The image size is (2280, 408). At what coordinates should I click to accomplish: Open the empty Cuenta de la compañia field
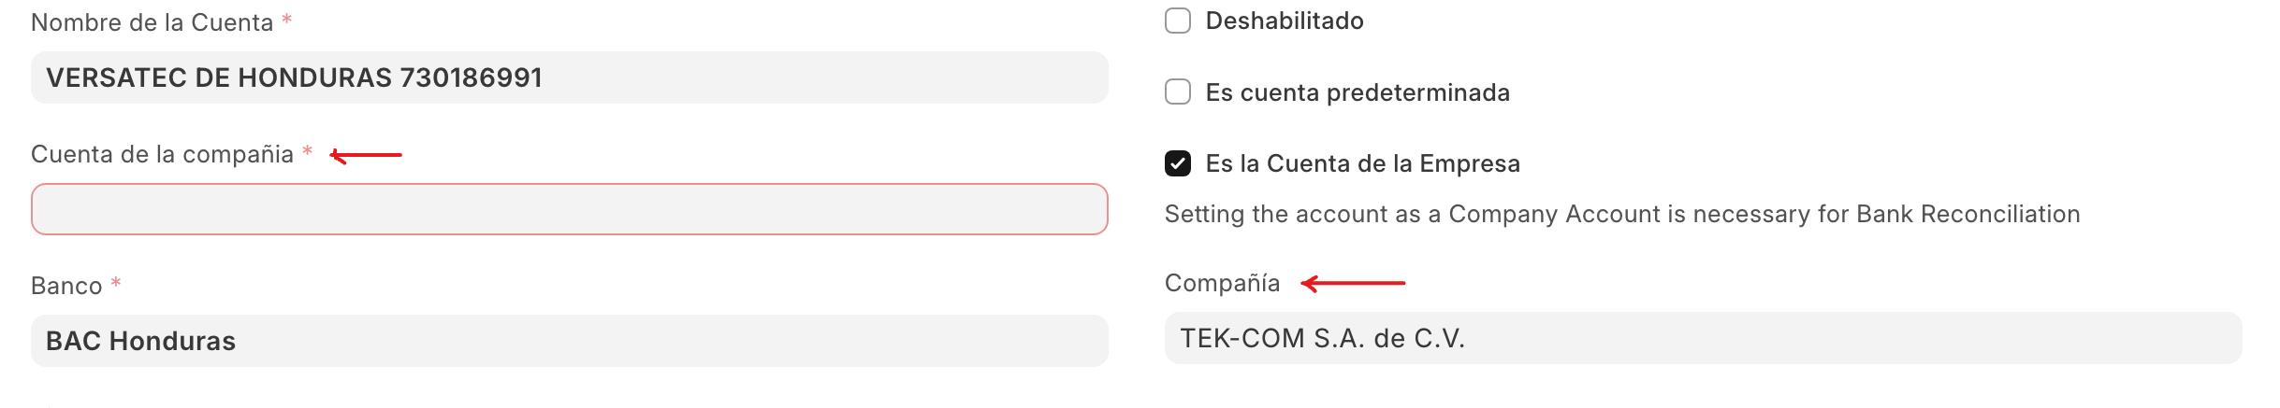coord(569,209)
